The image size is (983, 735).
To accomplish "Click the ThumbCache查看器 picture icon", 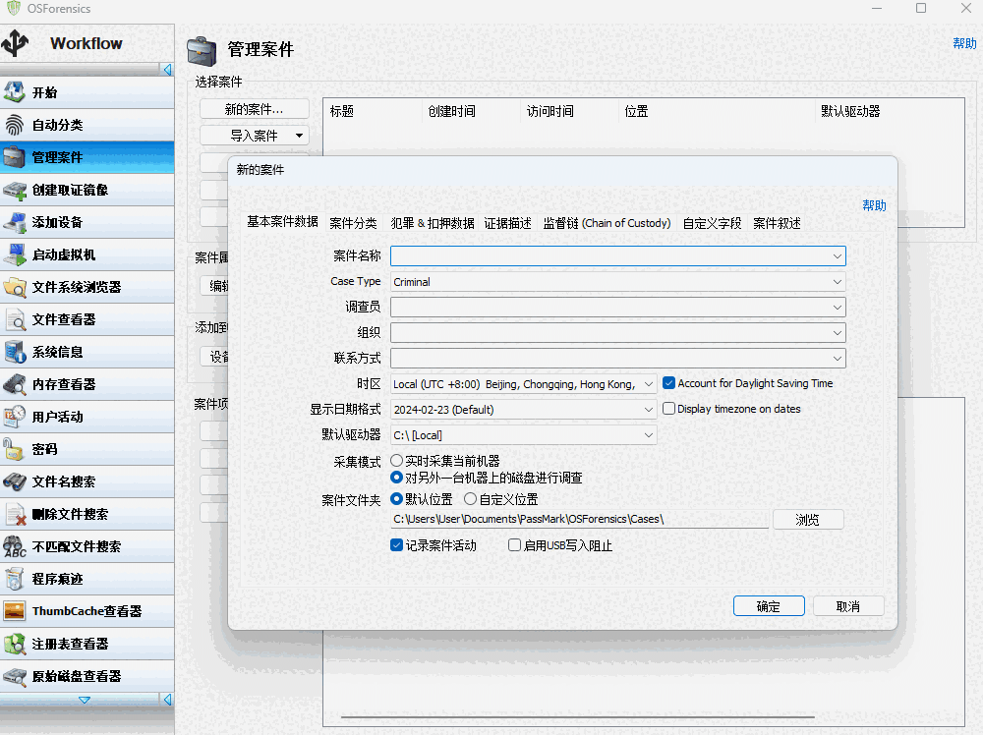I will click(x=15, y=611).
